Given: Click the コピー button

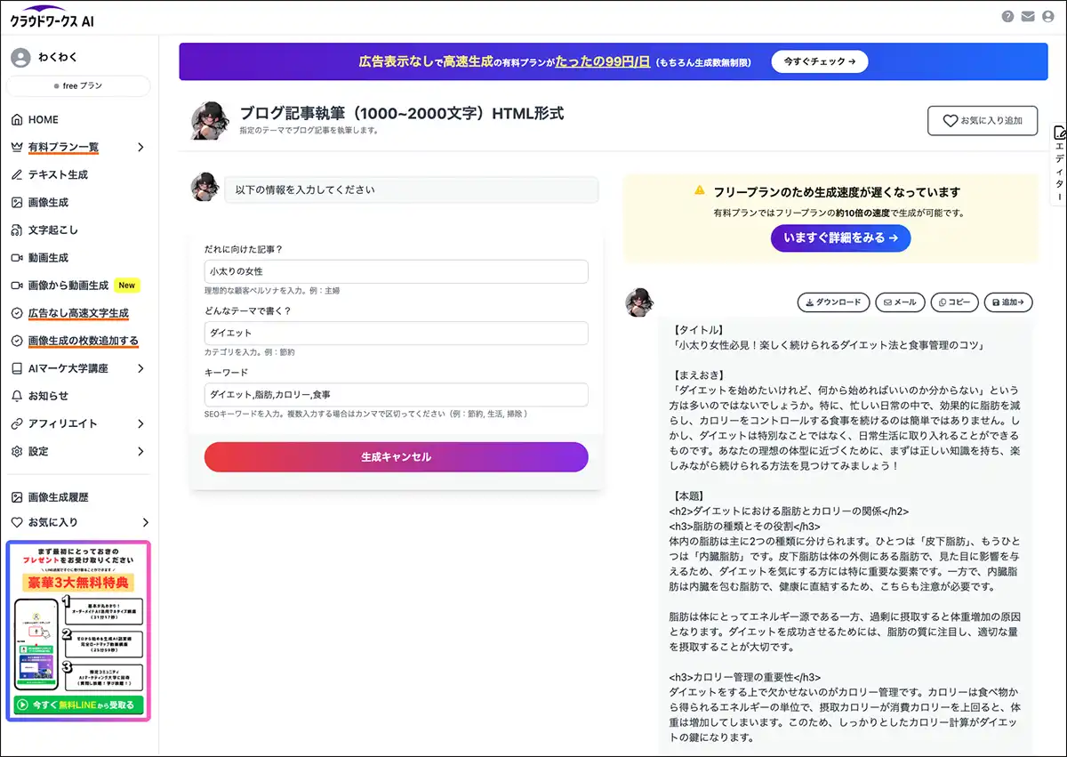Looking at the screenshot, I should tap(954, 302).
